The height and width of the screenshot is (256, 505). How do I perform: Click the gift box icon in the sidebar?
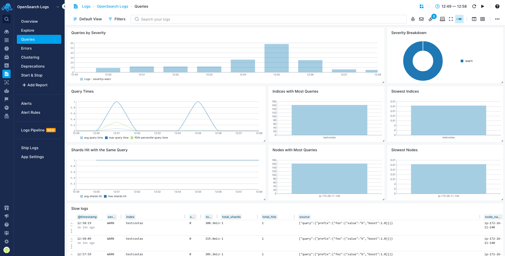point(7,208)
